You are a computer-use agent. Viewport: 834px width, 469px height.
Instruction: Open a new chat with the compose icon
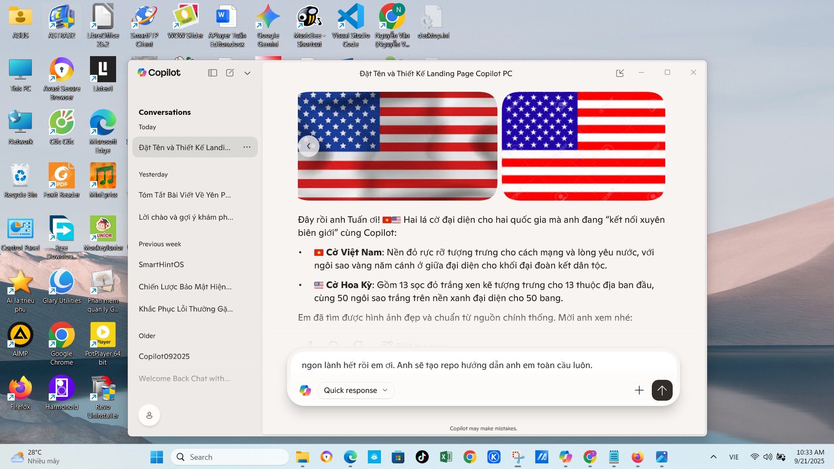coord(230,73)
